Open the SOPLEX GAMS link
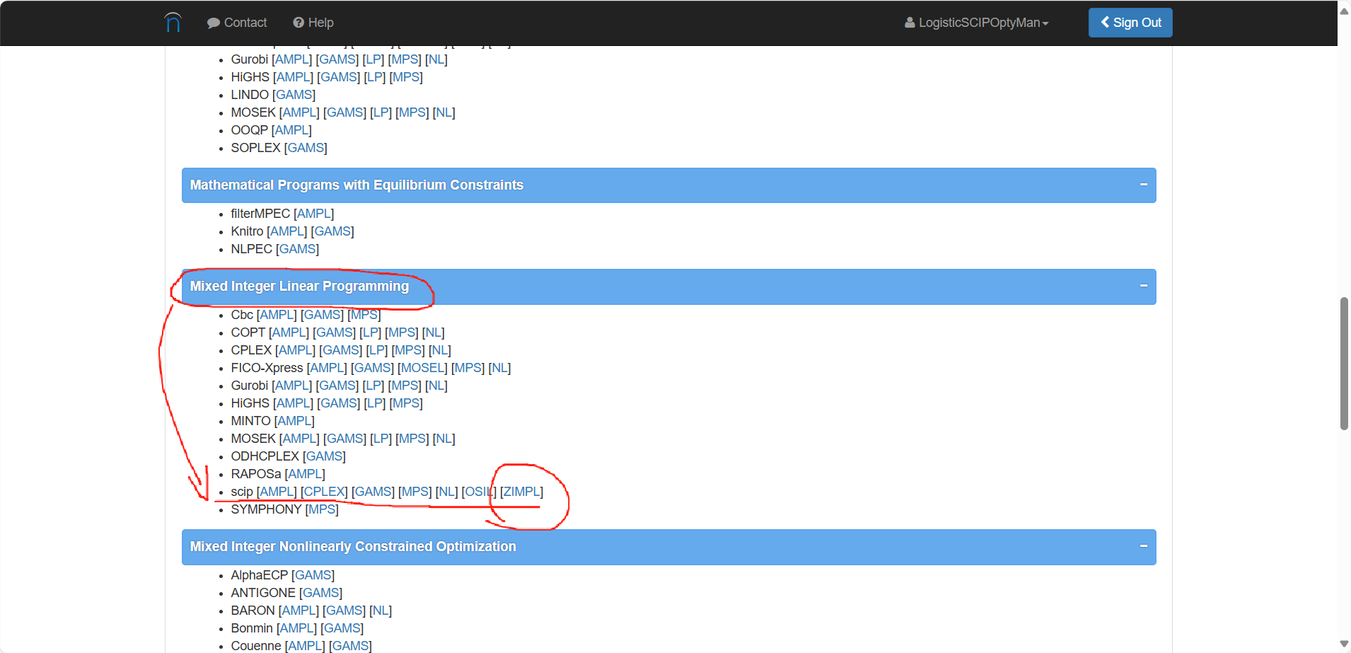This screenshot has width=1351, height=653. click(306, 148)
